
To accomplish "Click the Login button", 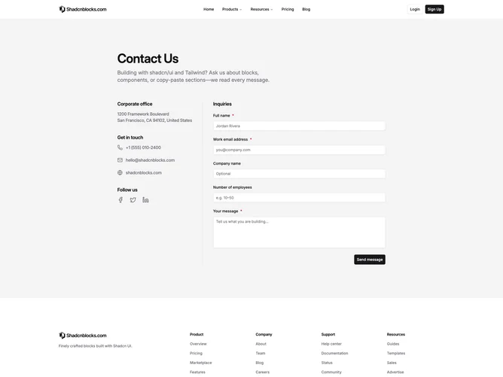I will point(415,9).
